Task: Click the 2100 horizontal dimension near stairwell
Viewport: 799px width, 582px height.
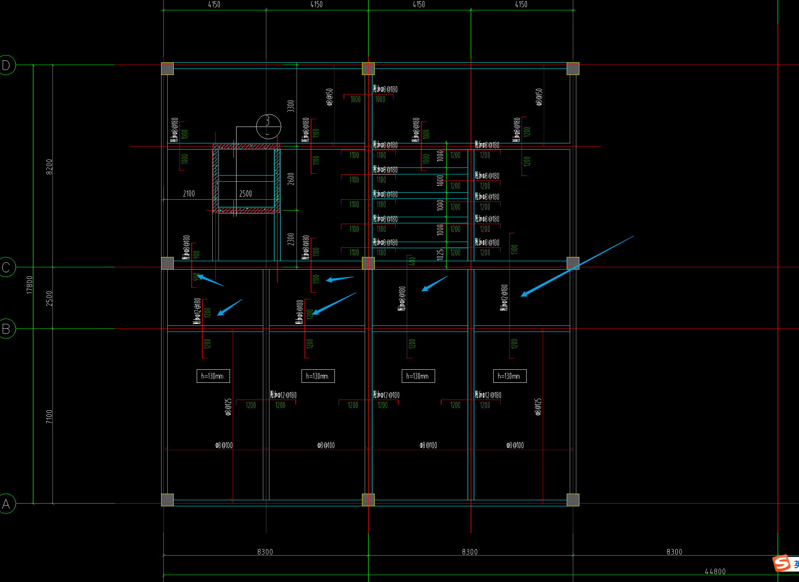Action: point(189,193)
